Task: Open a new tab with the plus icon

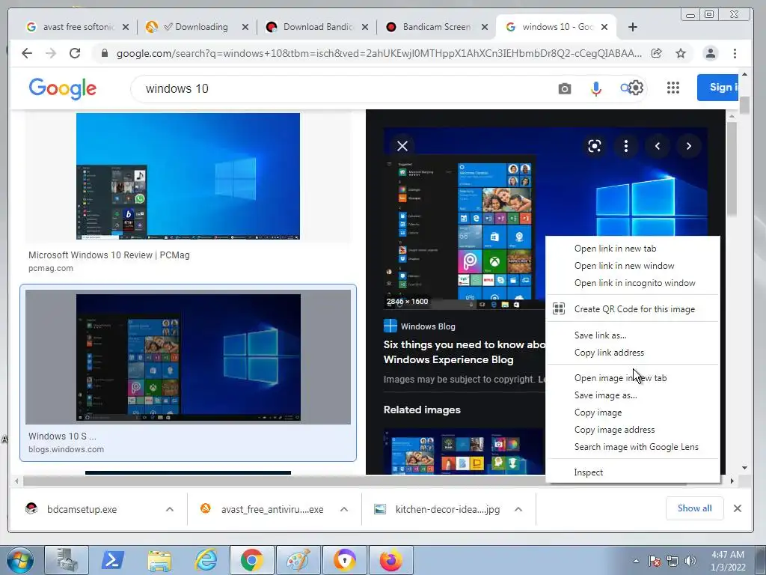Action: click(633, 27)
